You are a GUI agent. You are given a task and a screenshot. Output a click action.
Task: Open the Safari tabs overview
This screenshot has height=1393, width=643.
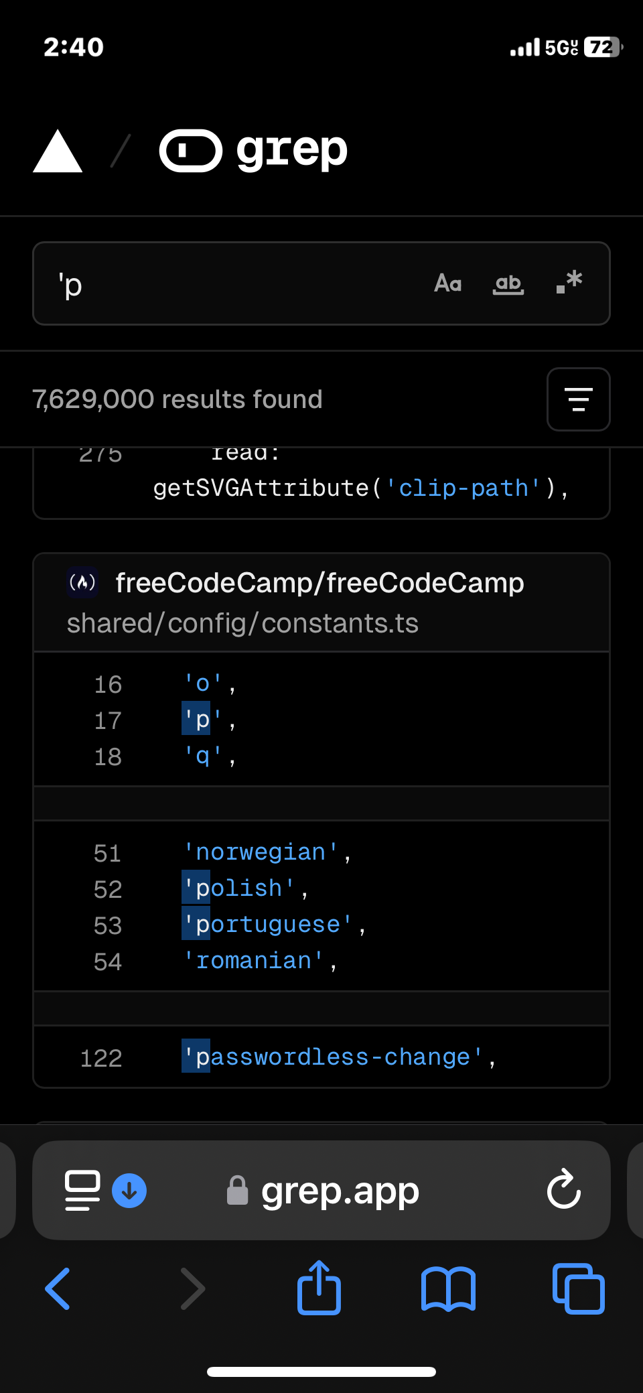579,1288
